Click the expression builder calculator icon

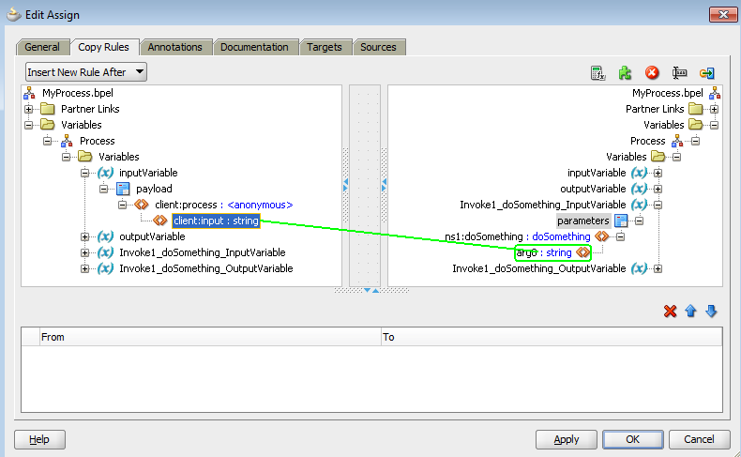tap(597, 73)
